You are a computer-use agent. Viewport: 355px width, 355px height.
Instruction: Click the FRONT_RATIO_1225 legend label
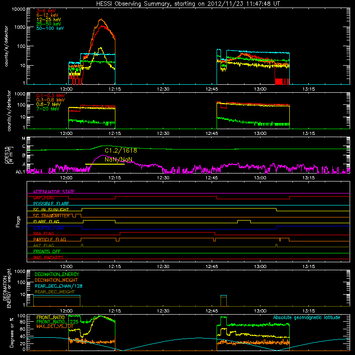point(57,322)
